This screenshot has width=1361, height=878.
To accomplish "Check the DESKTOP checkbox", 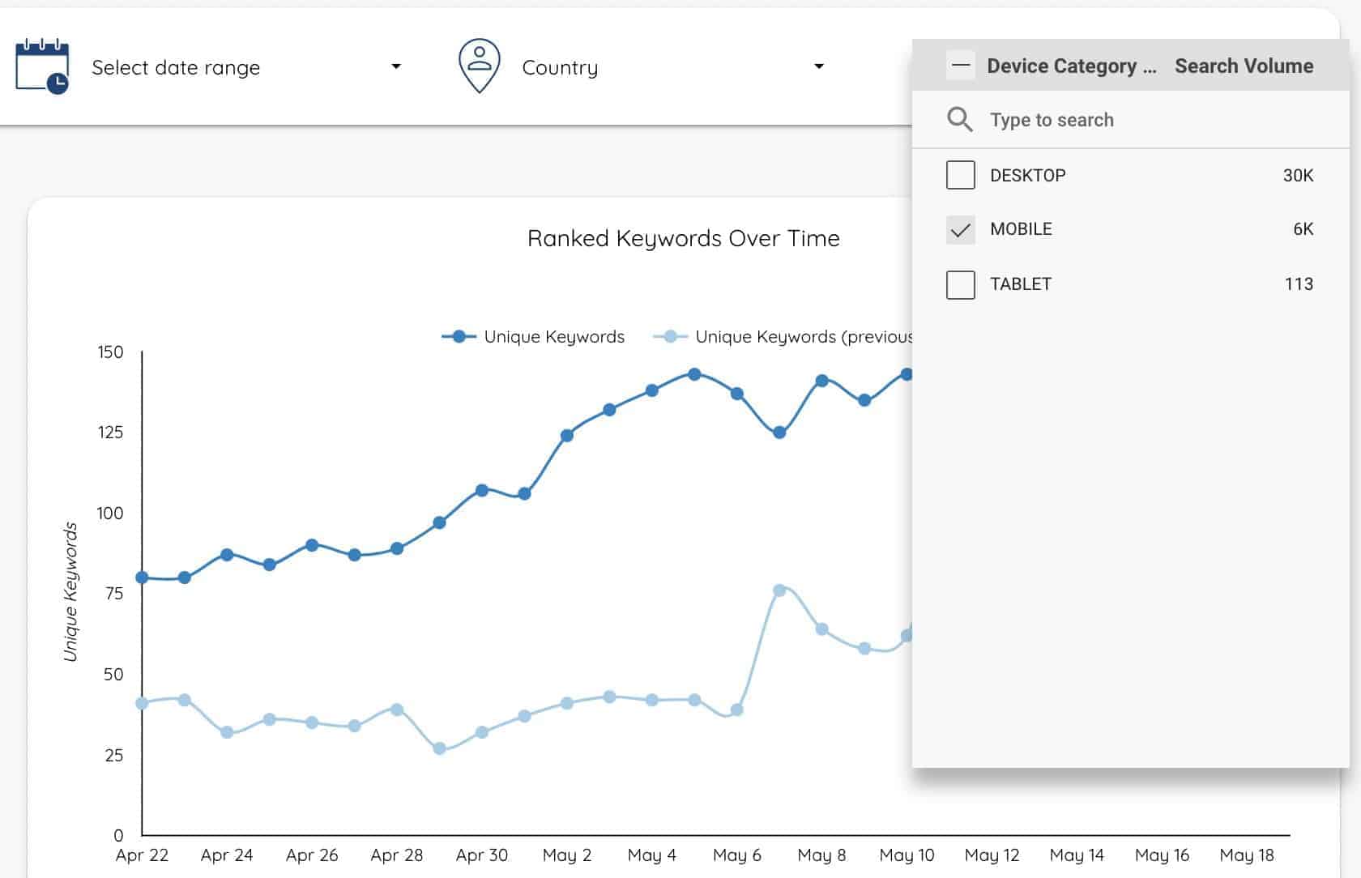I will tap(960, 175).
